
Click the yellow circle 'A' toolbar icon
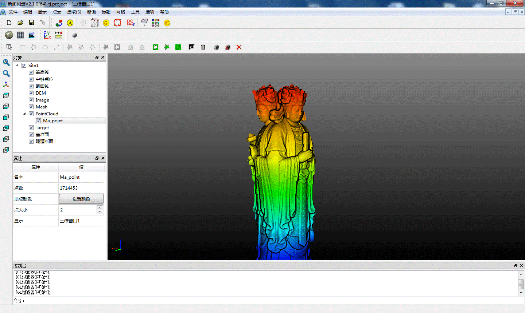click(x=70, y=23)
